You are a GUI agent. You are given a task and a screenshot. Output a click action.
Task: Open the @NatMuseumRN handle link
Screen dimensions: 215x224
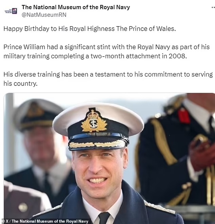click(x=44, y=15)
